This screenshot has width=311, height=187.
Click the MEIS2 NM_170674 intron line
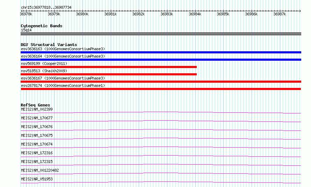(x=161, y=147)
